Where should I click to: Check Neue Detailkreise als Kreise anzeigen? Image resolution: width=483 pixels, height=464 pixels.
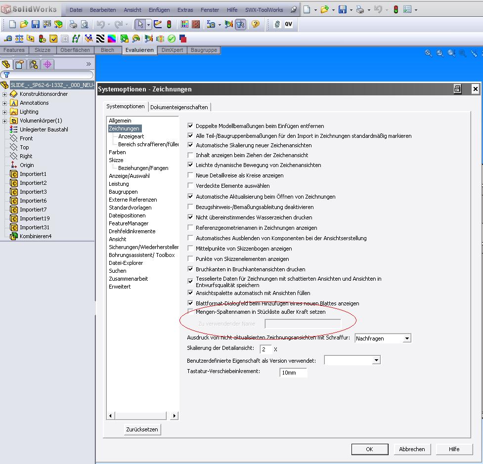190,175
